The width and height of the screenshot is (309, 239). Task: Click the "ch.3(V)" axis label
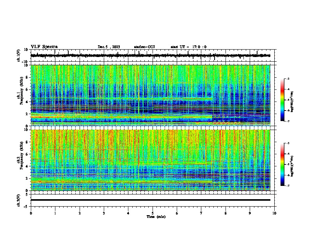click(19, 201)
